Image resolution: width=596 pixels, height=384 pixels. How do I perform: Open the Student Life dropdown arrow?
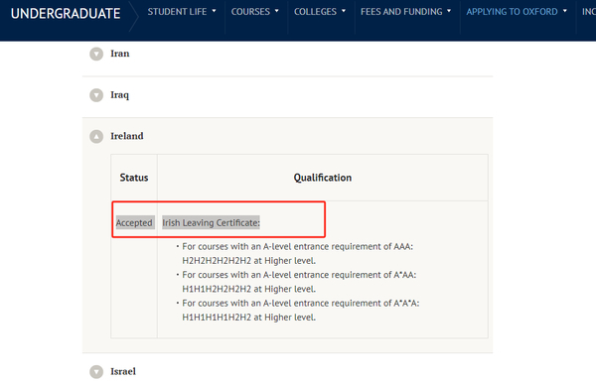click(214, 11)
